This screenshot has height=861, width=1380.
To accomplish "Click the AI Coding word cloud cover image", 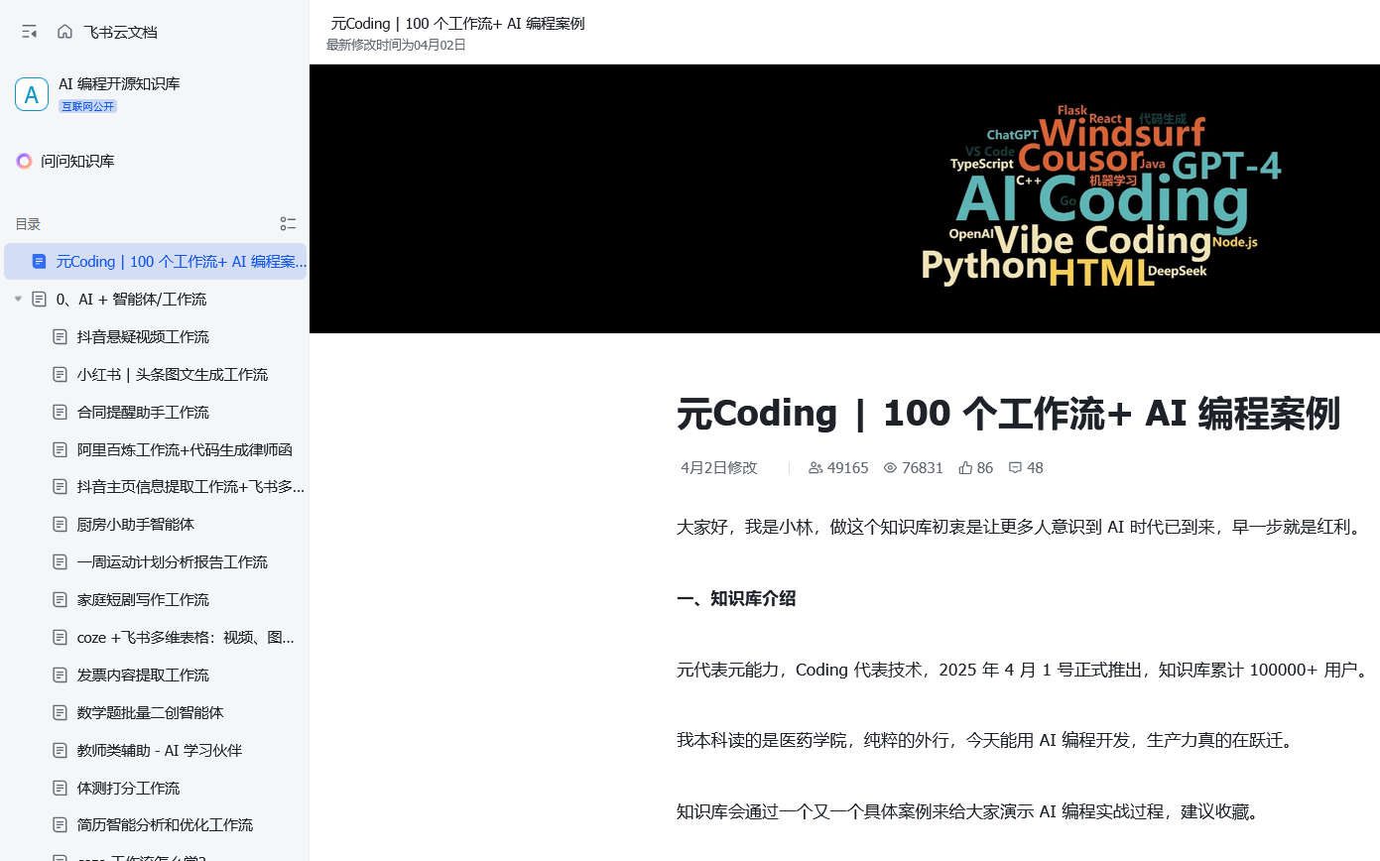I will (x=844, y=198).
